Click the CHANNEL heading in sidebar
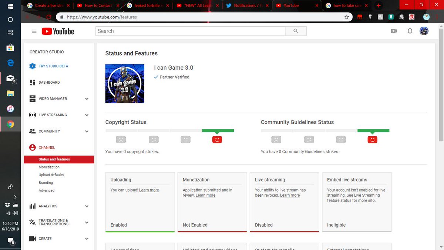 (47, 147)
